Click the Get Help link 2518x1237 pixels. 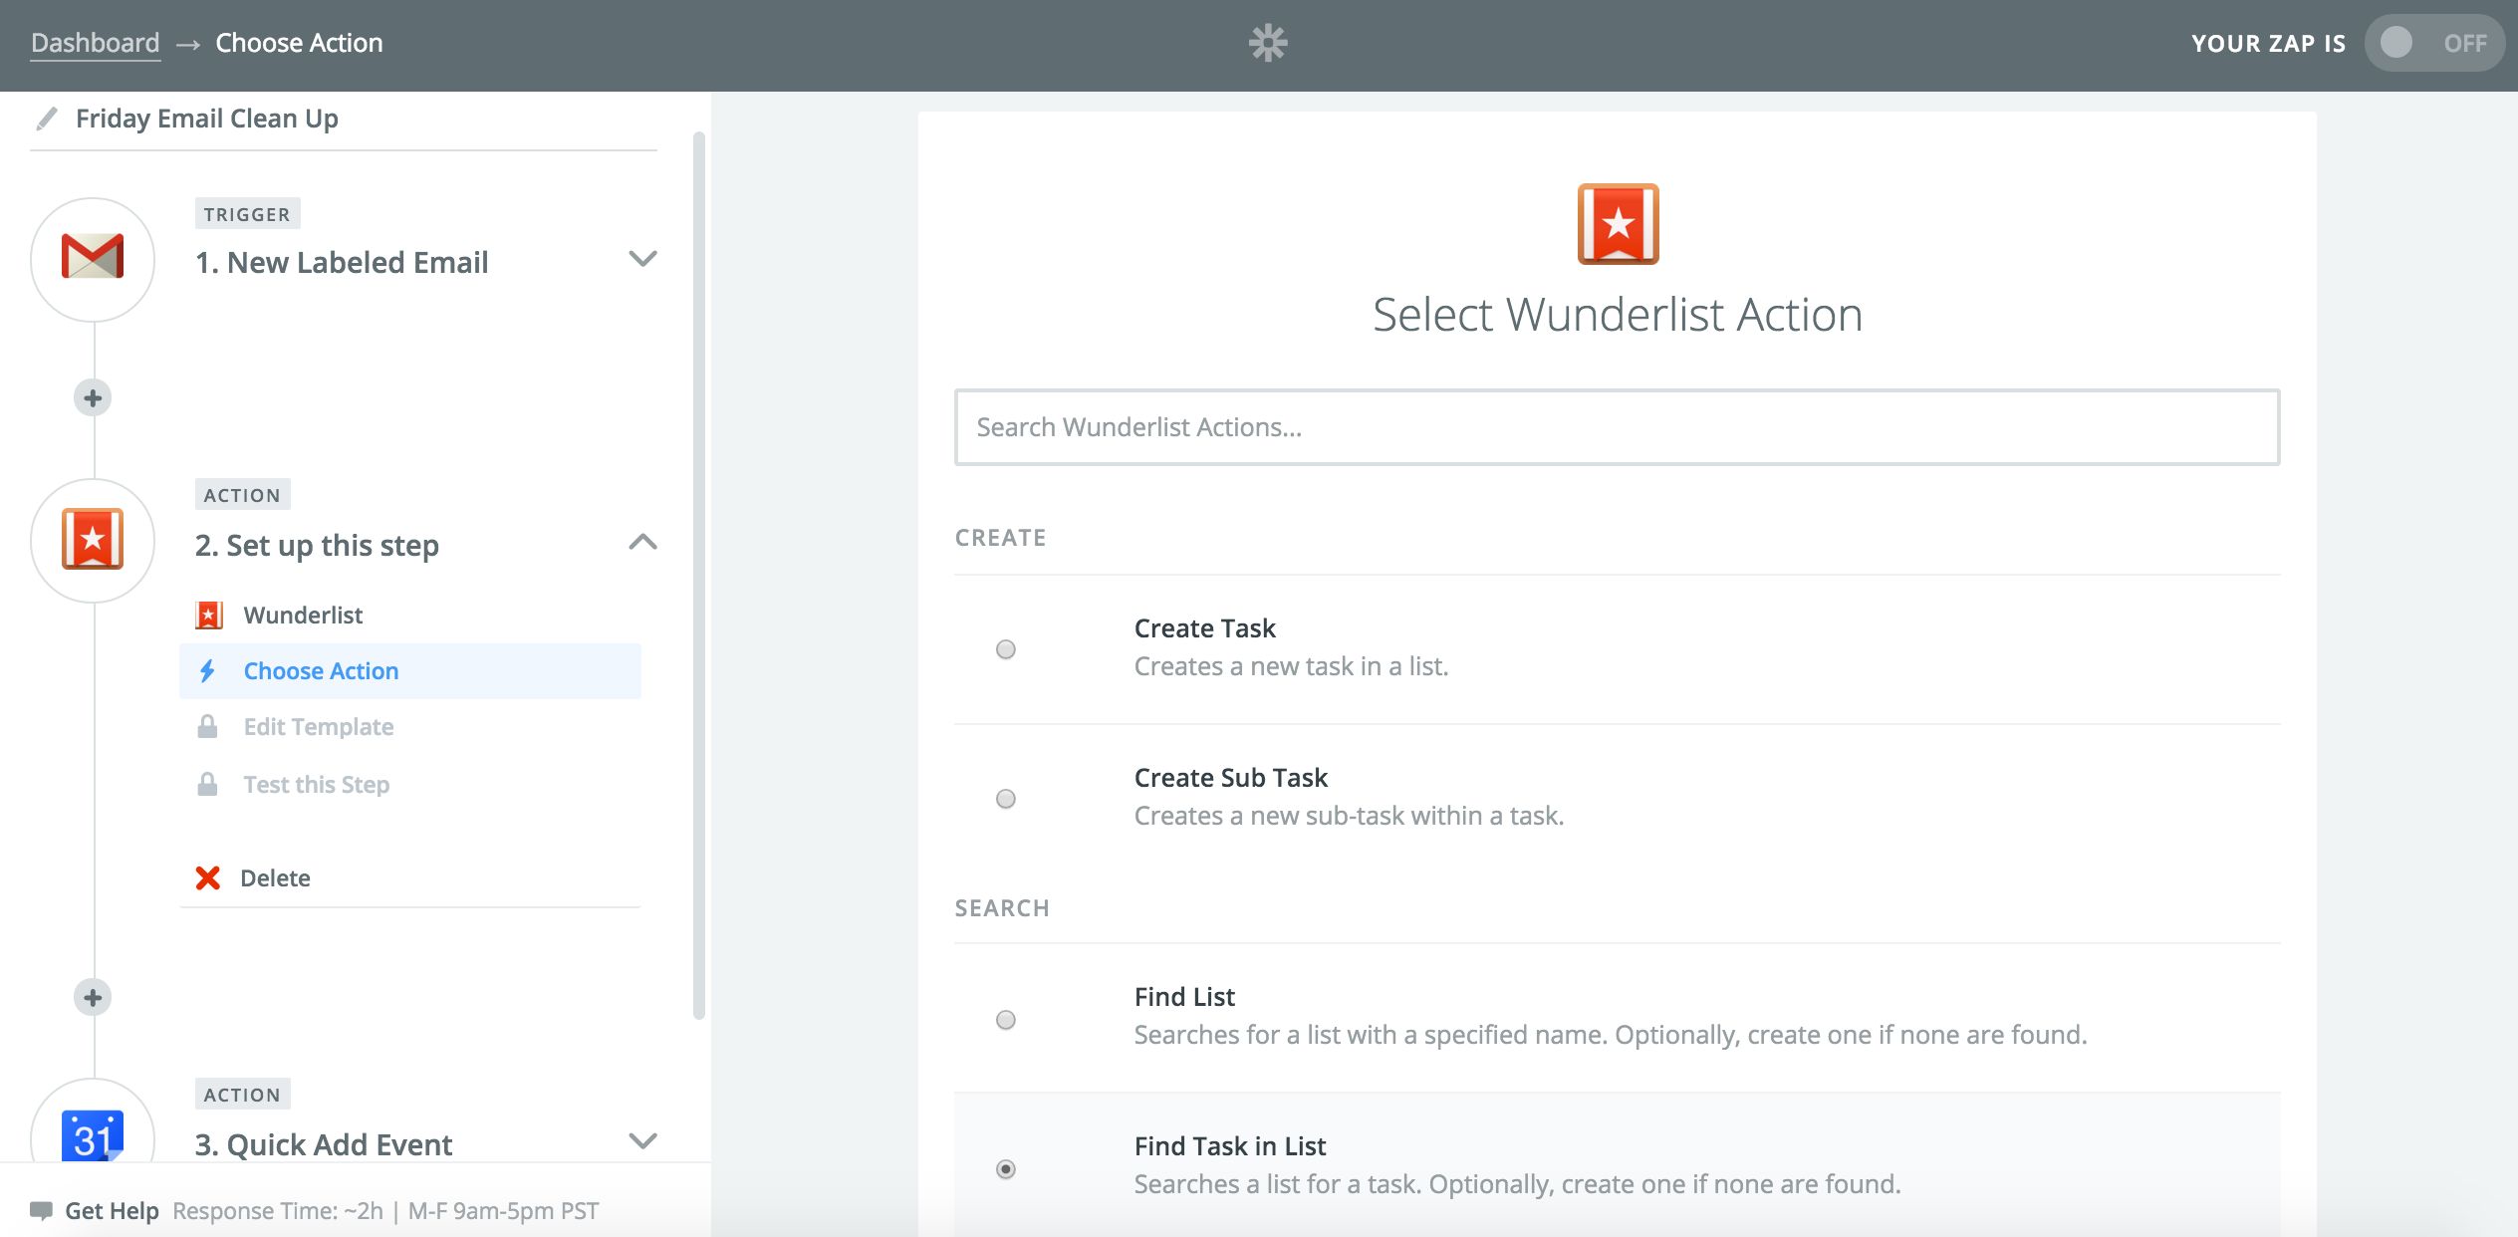pos(112,1211)
